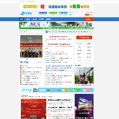
Task: Click the blue magnifier search icon
Action: [x=47, y=32]
